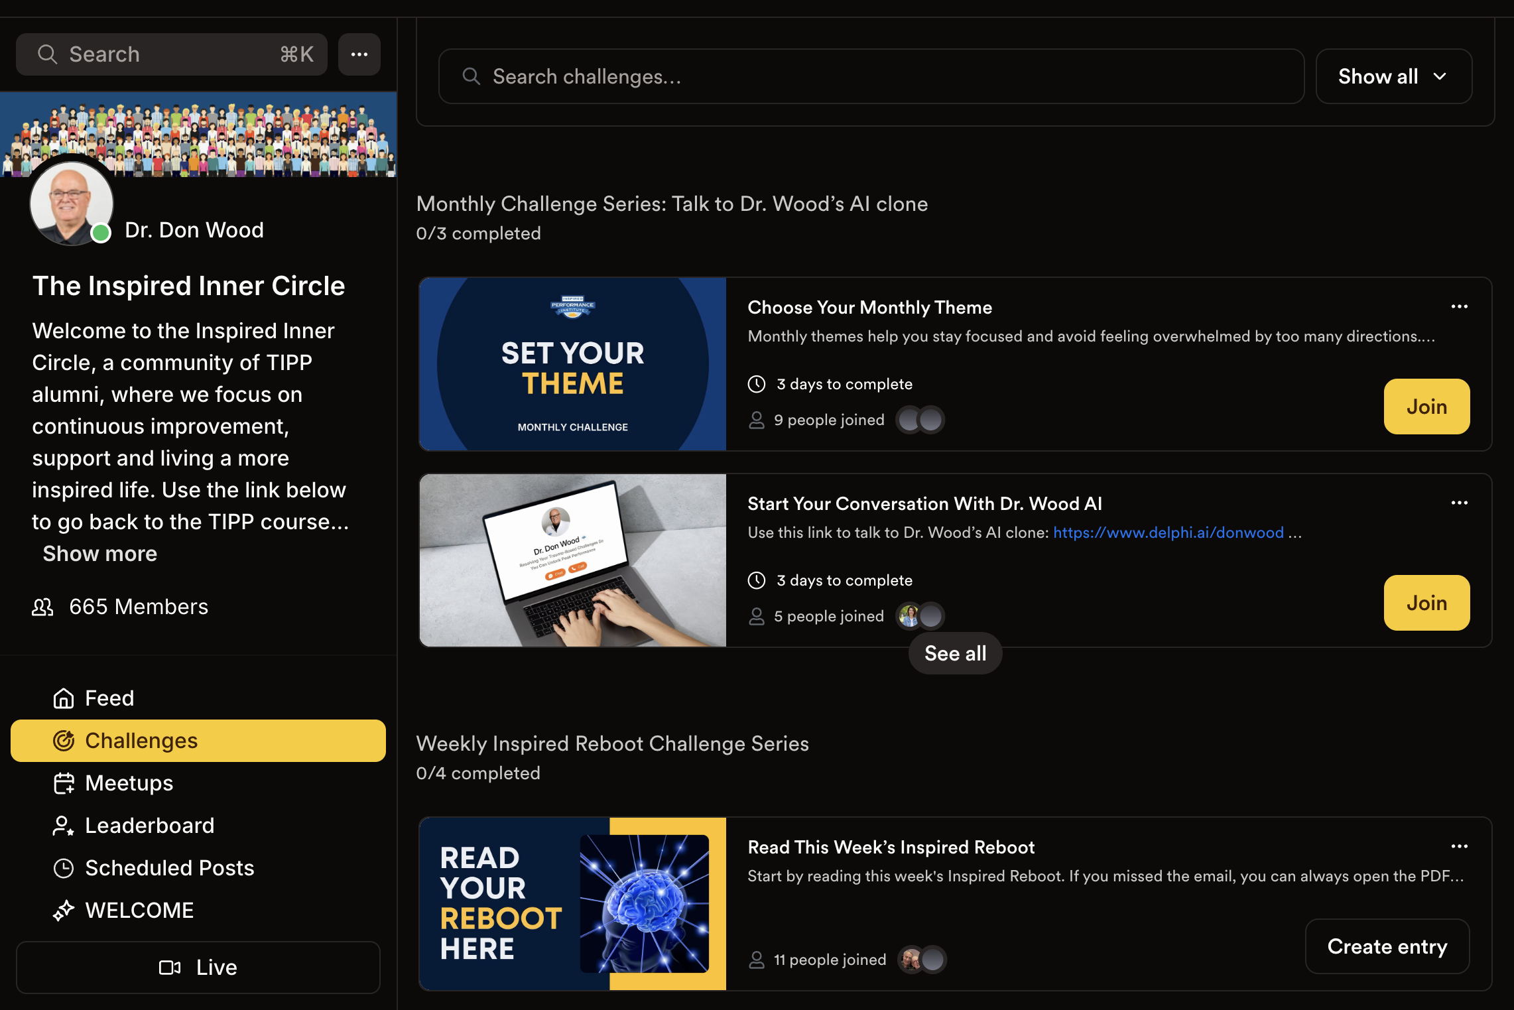Screen dimensions: 1514x1010
Task: Open Meetups in the sidebar
Action: coord(129,783)
